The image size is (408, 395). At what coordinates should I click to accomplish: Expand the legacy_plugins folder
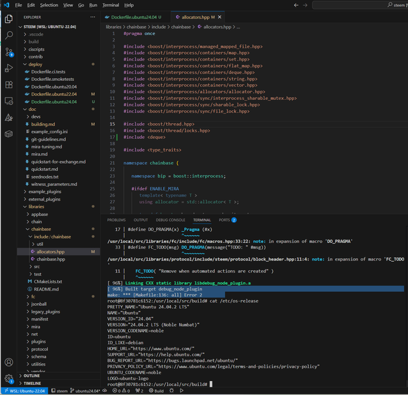[45, 312]
